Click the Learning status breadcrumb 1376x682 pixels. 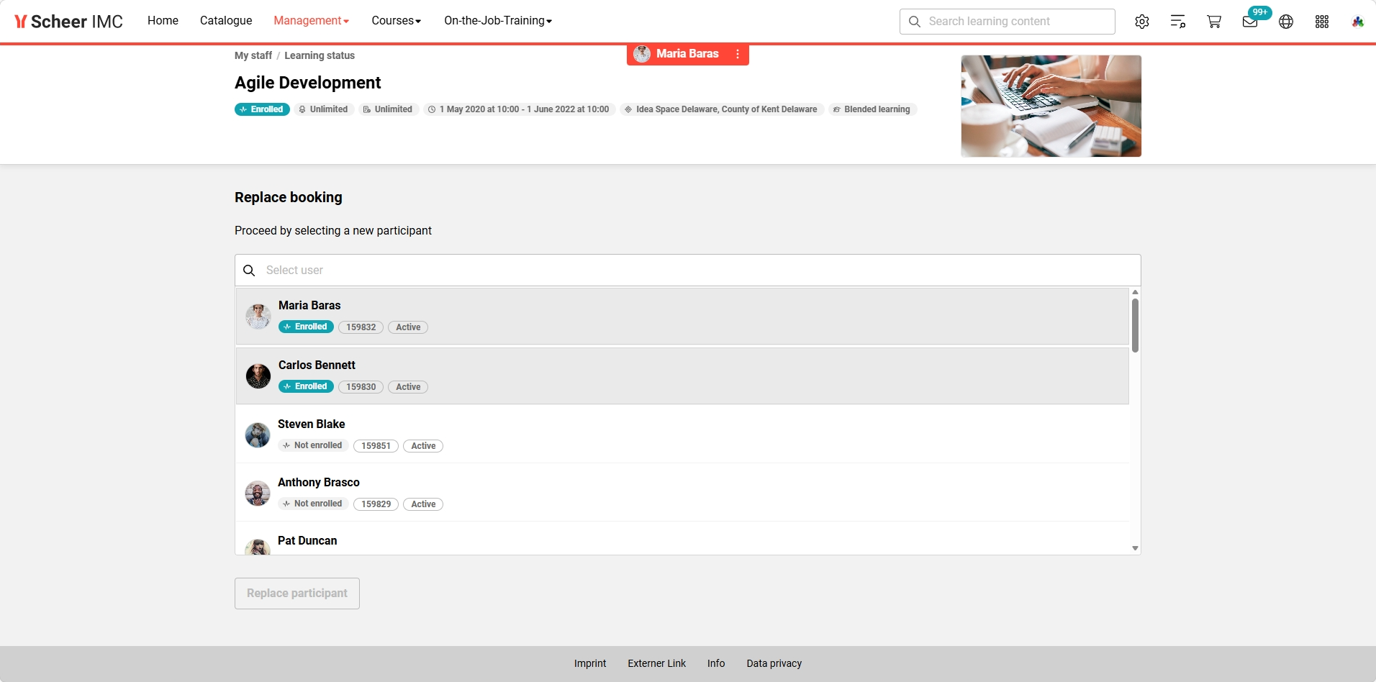pyautogui.click(x=320, y=55)
